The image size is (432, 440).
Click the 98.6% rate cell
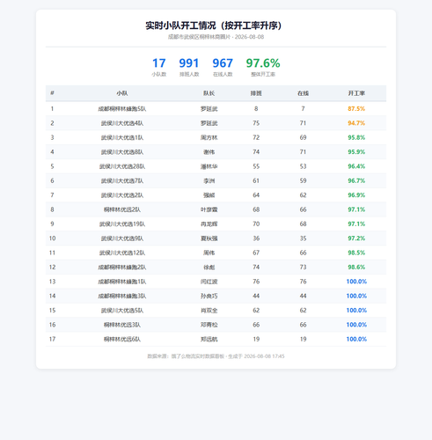pyautogui.click(x=356, y=267)
